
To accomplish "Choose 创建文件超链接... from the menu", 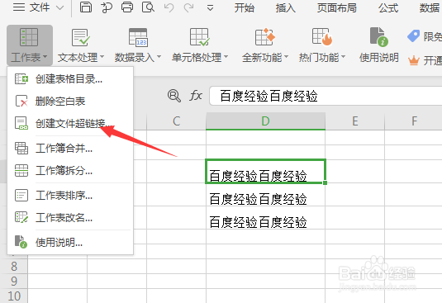I will pyautogui.click(x=70, y=123).
